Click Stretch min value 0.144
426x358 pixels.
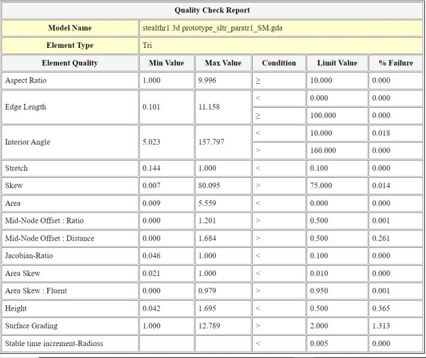[151, 168]
